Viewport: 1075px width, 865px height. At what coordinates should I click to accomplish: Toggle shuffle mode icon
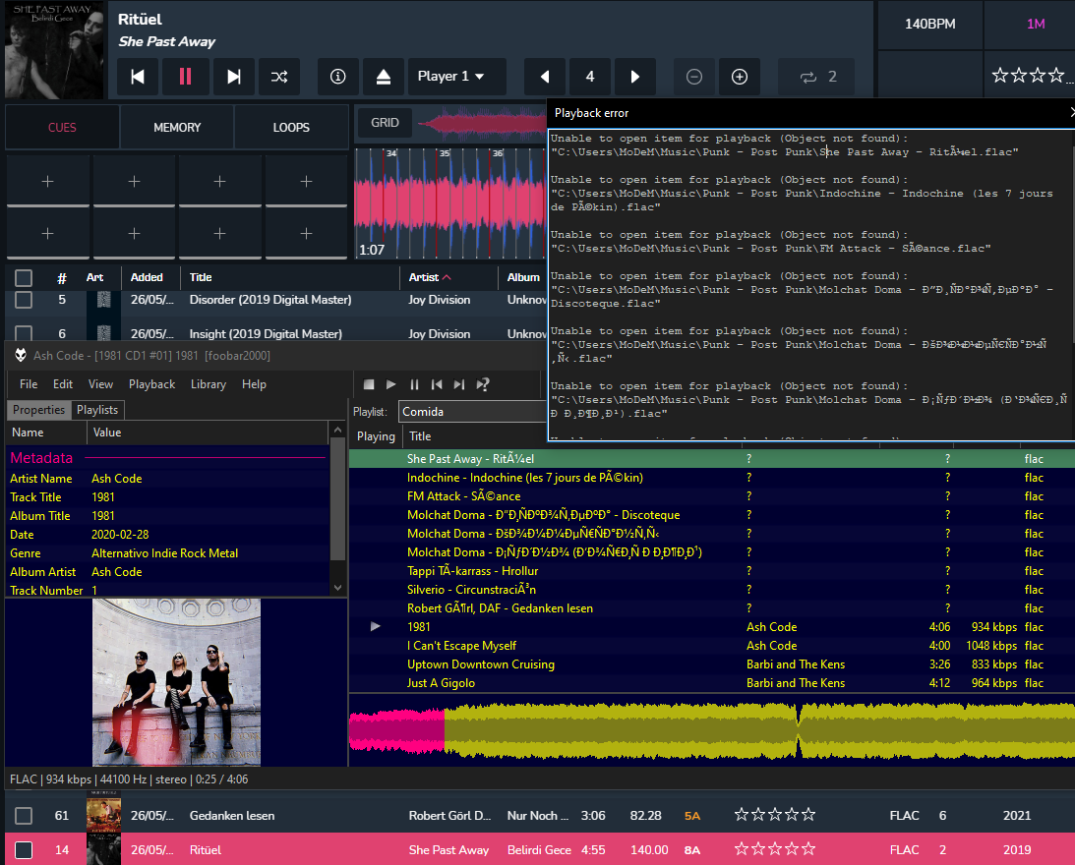[279, 77]
